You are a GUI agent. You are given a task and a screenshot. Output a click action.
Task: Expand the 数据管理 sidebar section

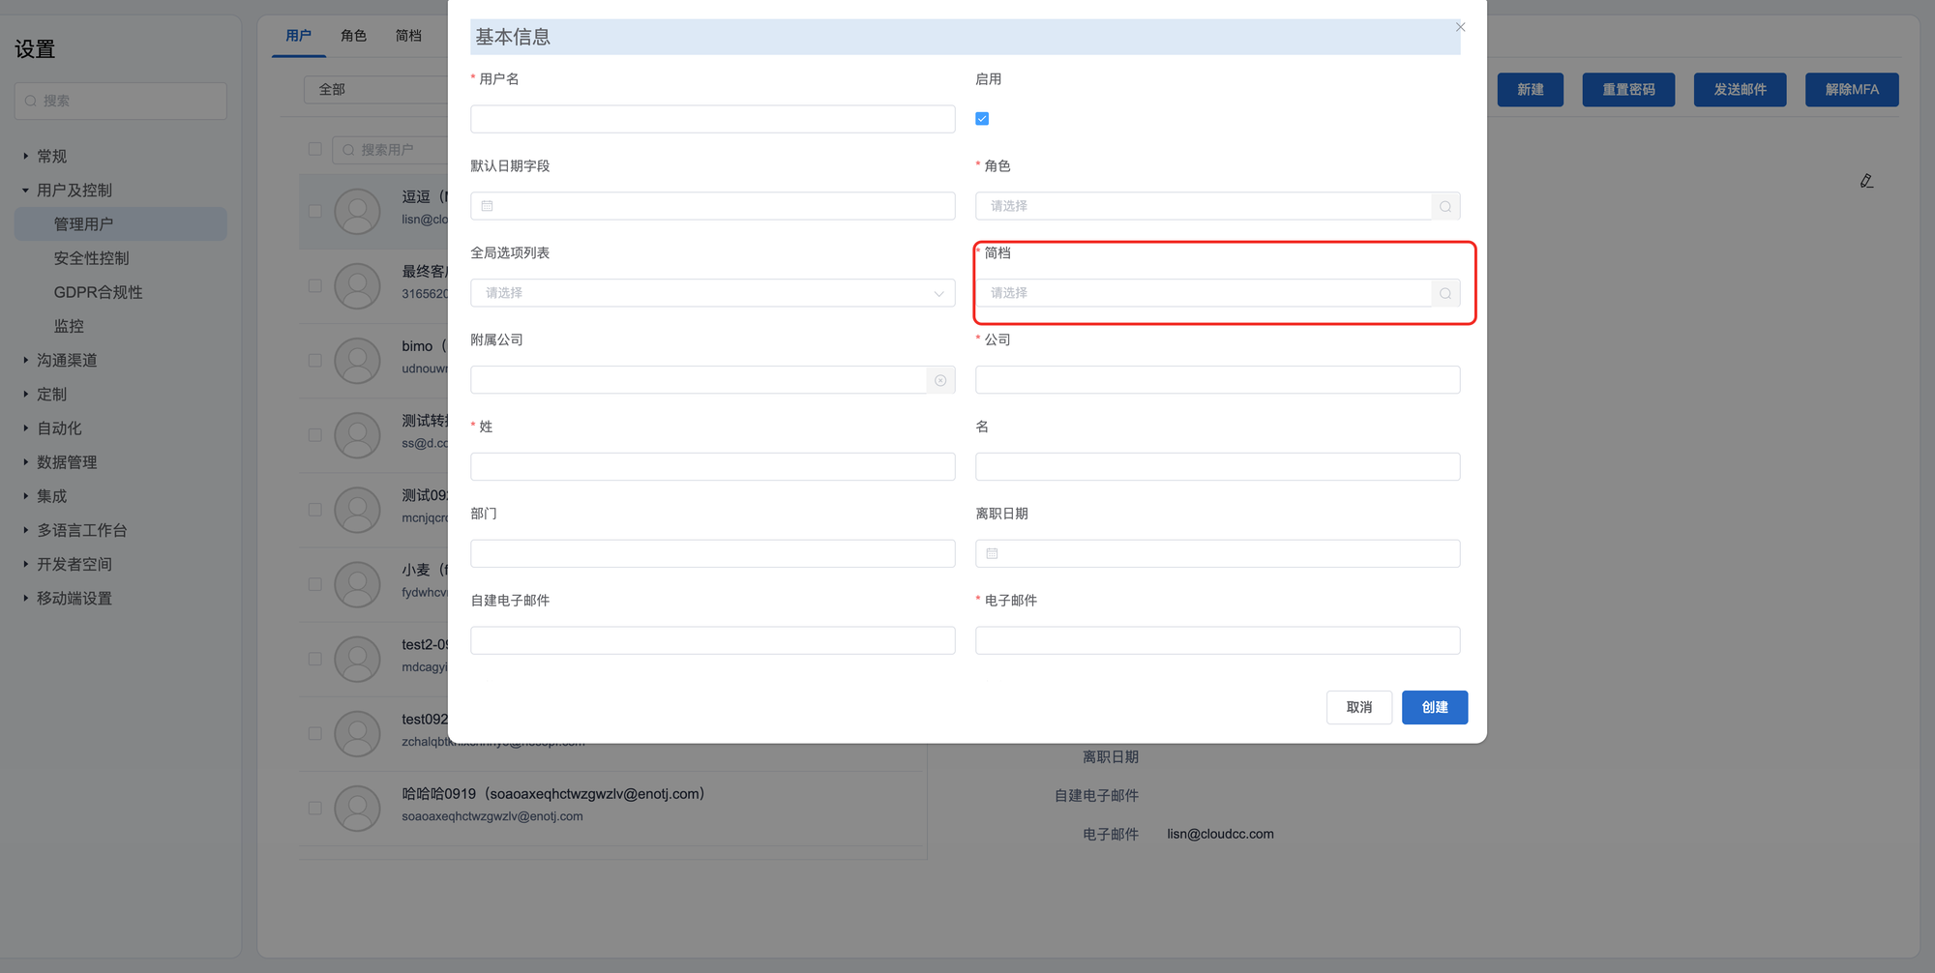coord(26,462)
